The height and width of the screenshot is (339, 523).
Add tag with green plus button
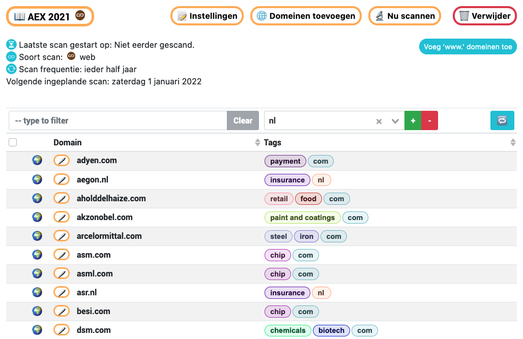coord(413,120)
